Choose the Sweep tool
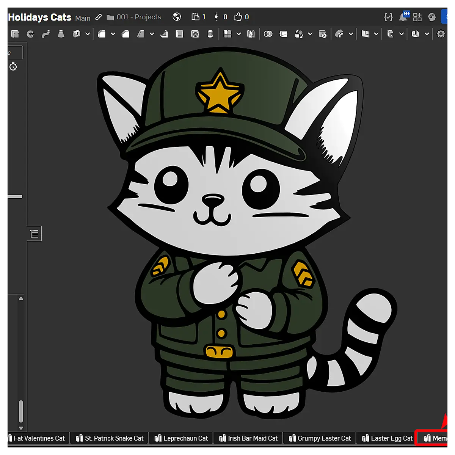Viewport: 455px width, 455px height. 46,34
